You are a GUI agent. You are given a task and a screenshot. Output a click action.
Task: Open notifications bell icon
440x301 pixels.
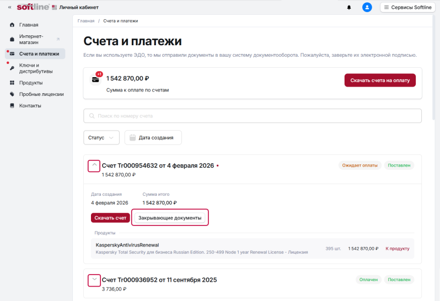348,7
